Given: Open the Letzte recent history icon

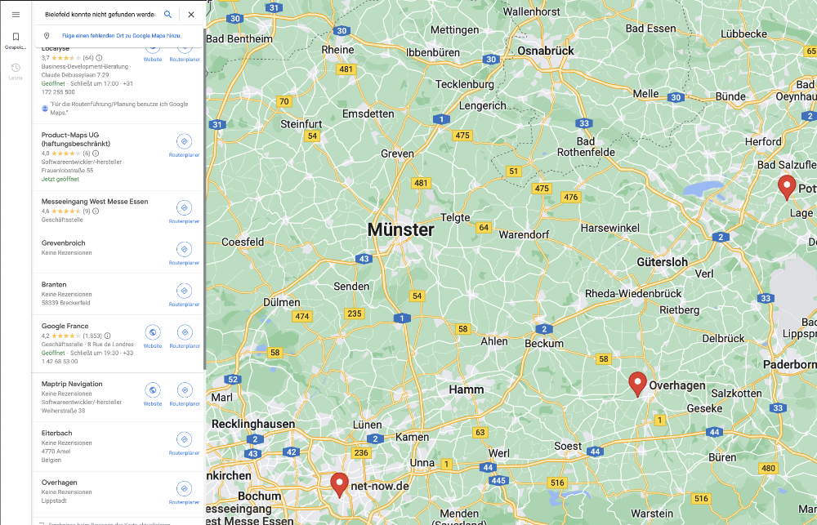Looking at the screenshot, I should [x=16, y=71].
